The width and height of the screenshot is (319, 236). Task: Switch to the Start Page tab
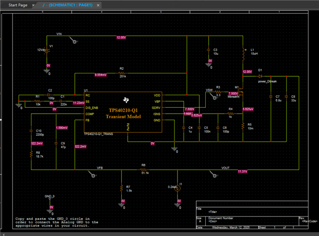point(18,5)
